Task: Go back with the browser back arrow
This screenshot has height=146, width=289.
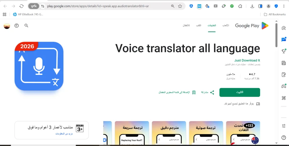Action: tap(5, 6)
